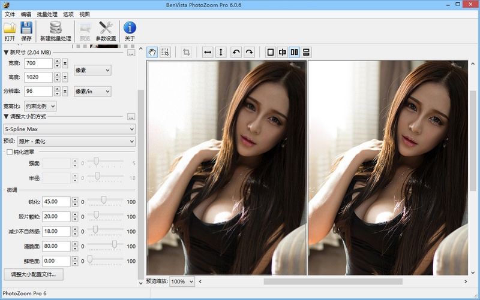Click the sharpness (锐化) slider
480x300 pixels.
104,201
